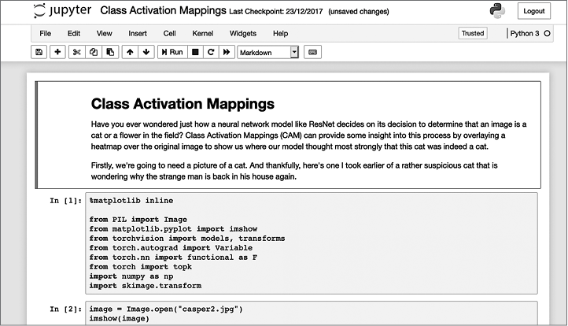Viewport: 568px width, 326px height.
Task: Open the Cell menu
Action: click(x=170, y=34)
